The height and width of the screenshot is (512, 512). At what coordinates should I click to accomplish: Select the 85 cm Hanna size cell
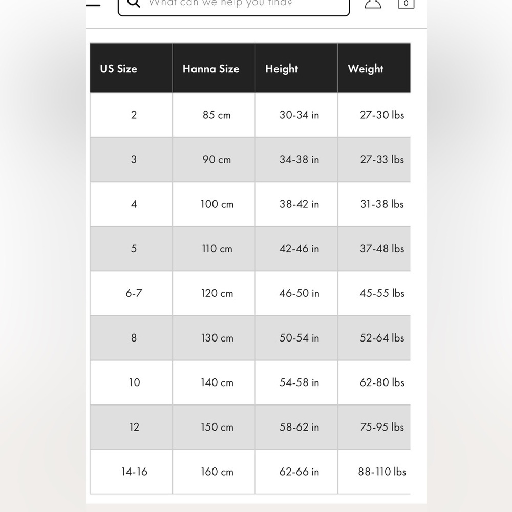tap(214, 115)
